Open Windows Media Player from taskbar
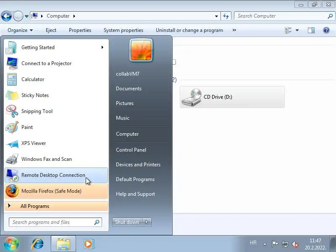The width and height of the screenshot is (336, 252). 88,244
